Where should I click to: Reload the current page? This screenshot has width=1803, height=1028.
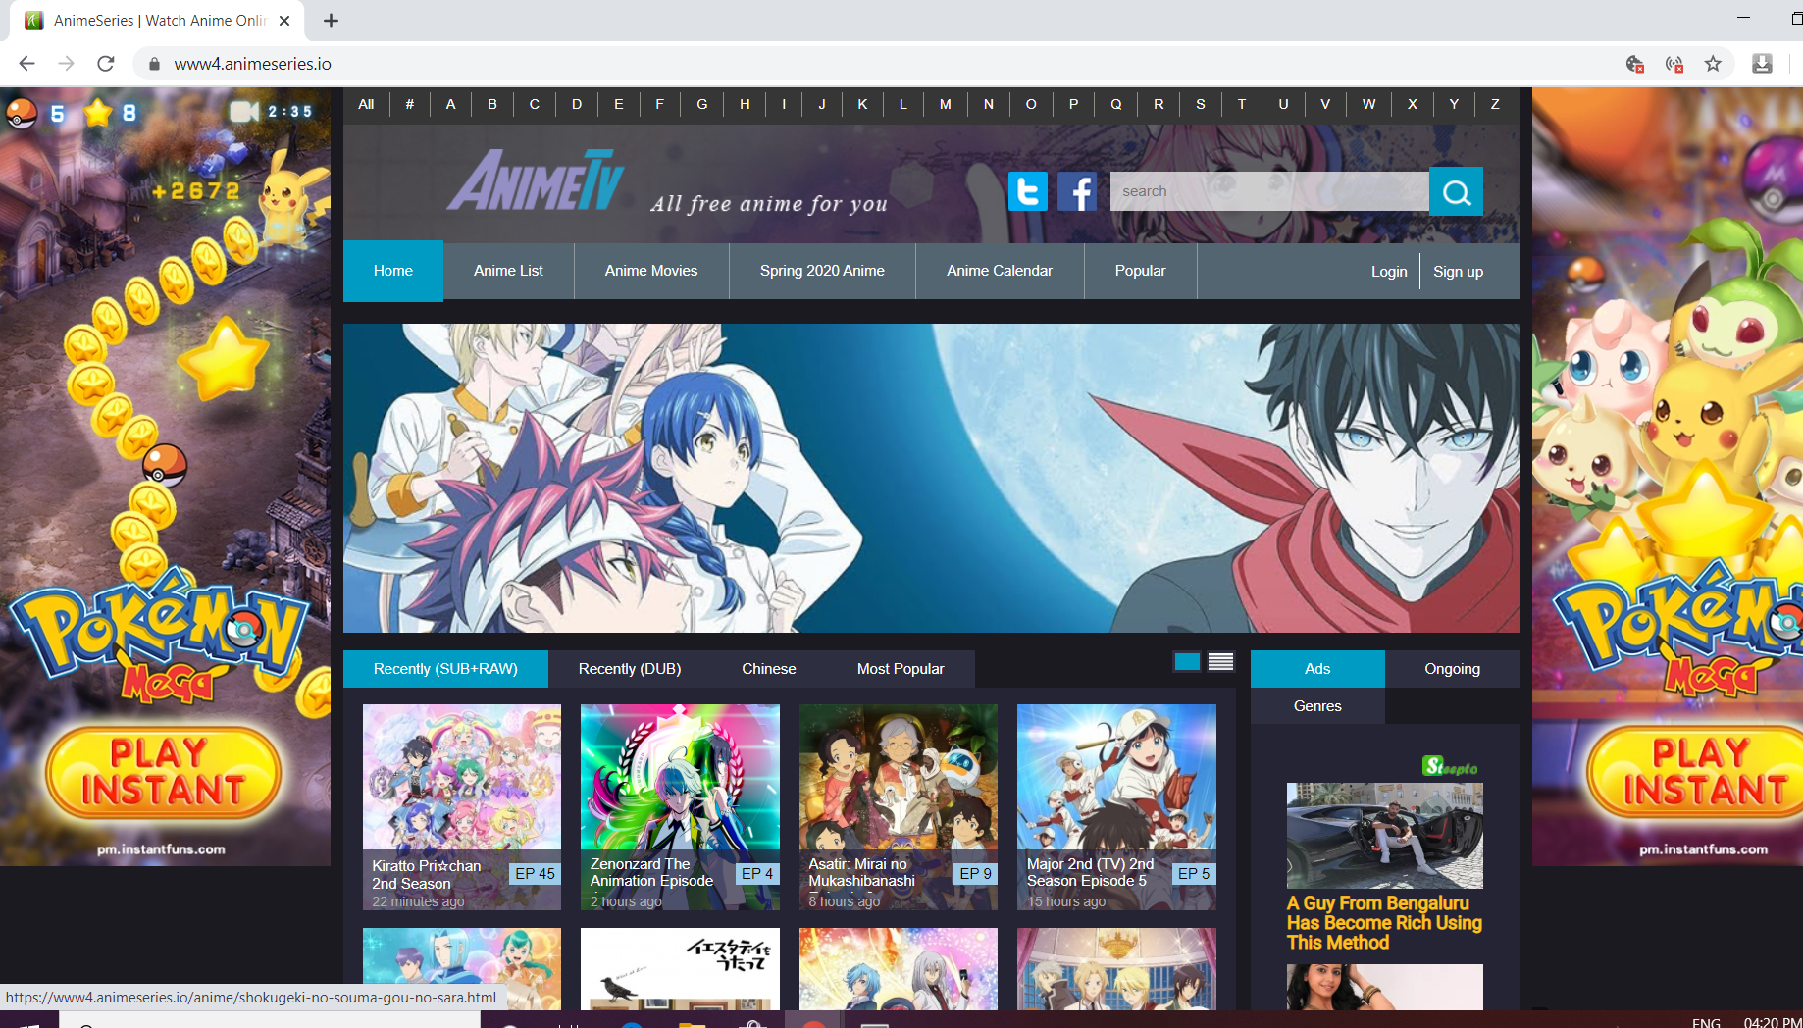click(x=106, y=64)
